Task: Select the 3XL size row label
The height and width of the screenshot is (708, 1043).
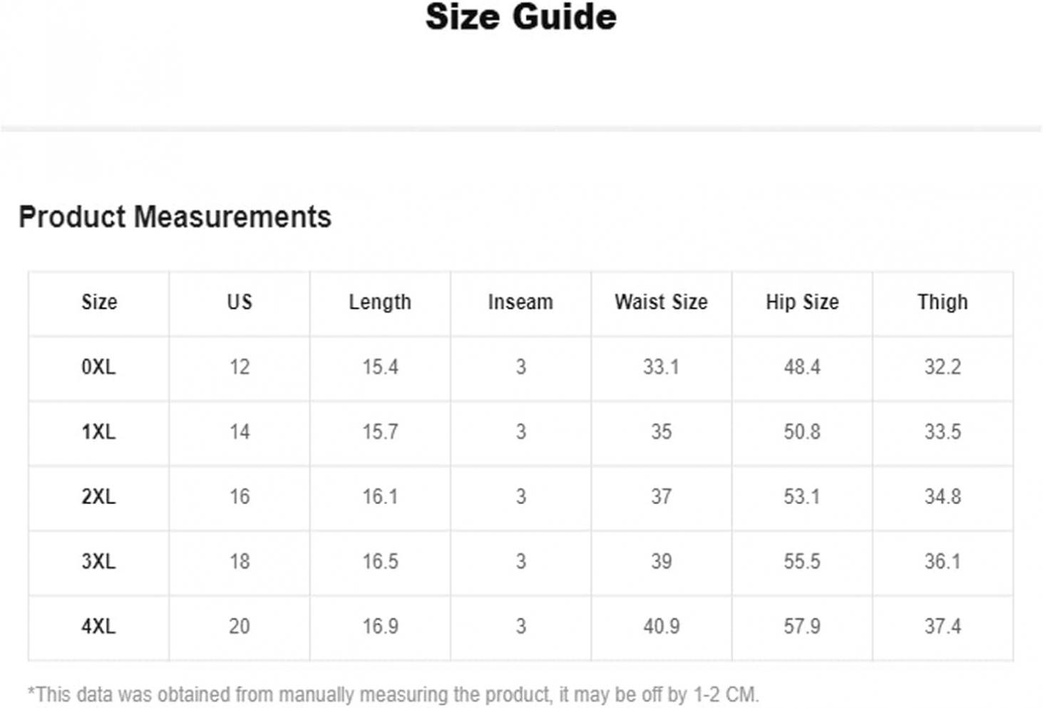Action: (x=98, y=562)
